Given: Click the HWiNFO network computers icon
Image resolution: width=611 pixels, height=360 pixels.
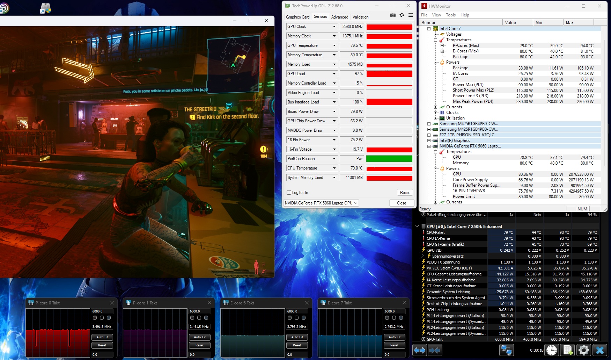Looking at the screenshot, I should [x=506, y=350].
